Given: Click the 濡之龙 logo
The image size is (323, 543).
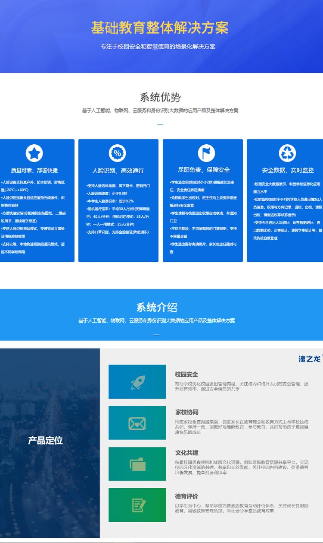Looking at the screenshot, I should pos(310,359).
